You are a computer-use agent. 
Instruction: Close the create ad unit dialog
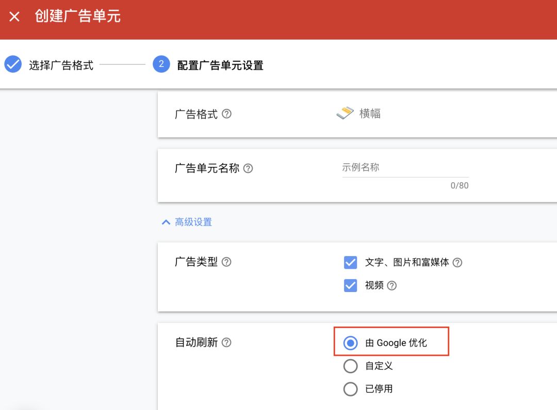[14, 16]
